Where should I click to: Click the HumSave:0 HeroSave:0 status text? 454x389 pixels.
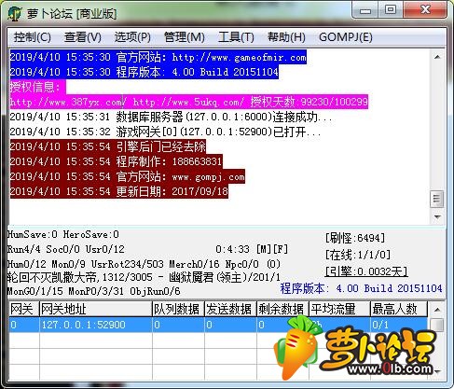(x=63, y=234)
